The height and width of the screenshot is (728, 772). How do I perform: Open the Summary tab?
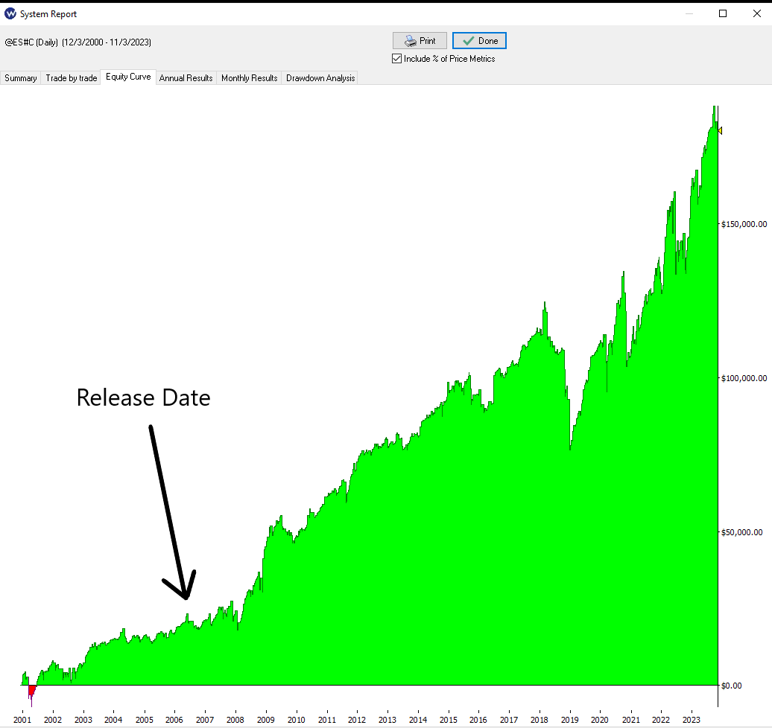21,77
